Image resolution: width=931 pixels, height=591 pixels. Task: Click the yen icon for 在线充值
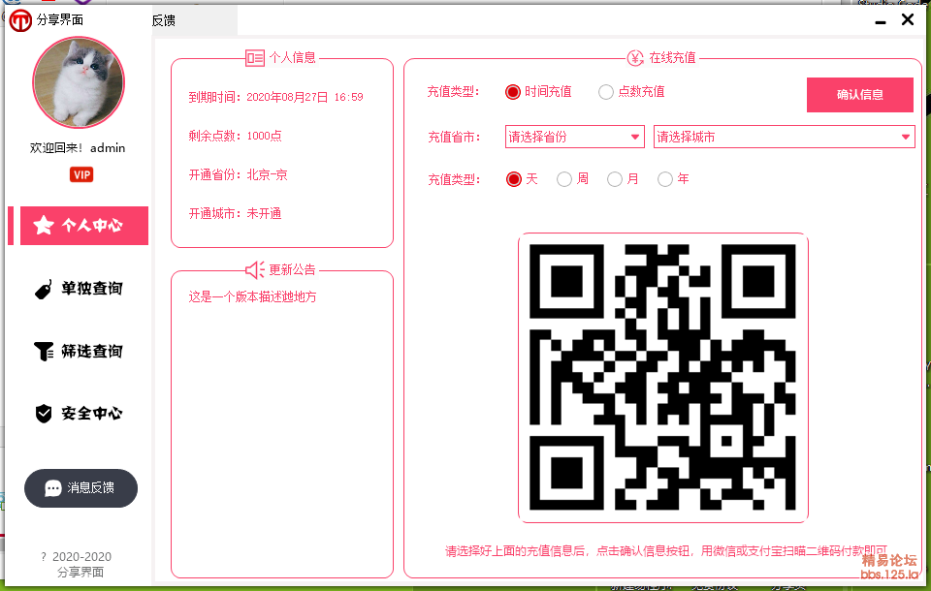[635, 58]
